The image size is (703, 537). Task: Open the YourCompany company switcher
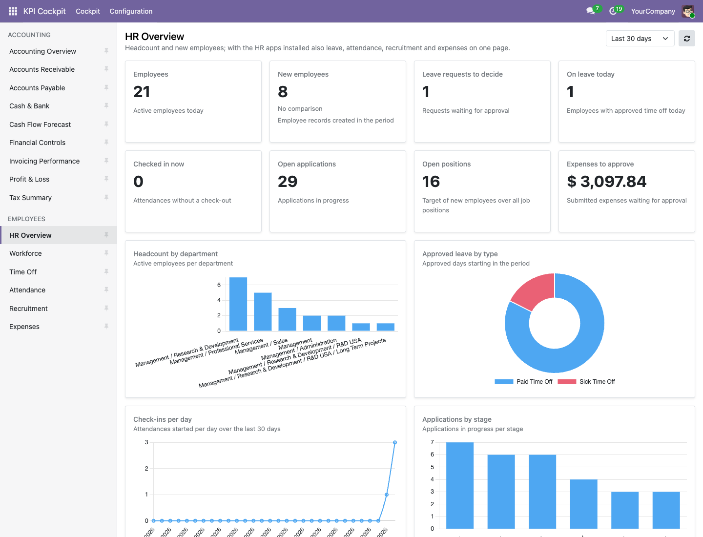click(653, 11)
